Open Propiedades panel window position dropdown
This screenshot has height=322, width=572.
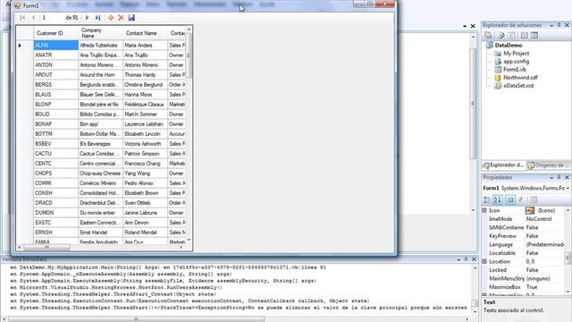click(551, 177)
